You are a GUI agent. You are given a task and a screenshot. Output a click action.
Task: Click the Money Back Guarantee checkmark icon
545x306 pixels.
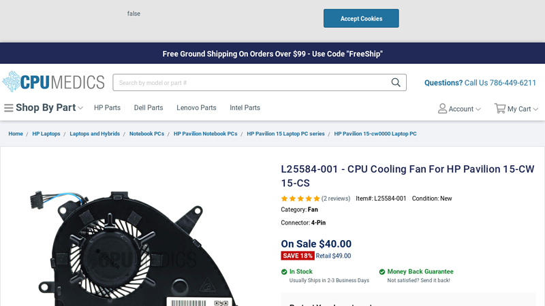pos(382,272)
